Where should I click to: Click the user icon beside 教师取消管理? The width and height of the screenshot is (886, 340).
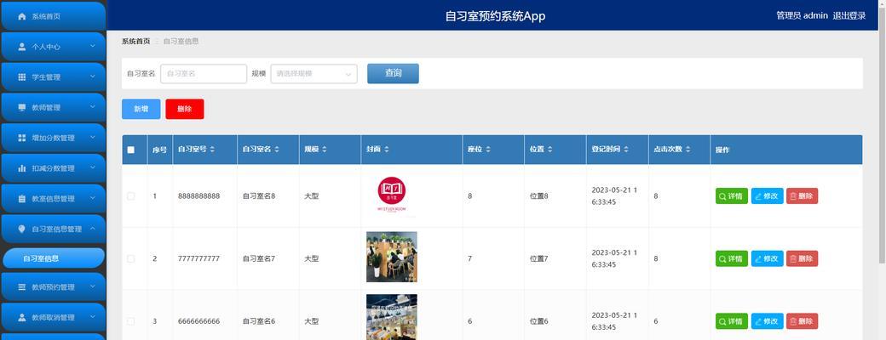(22, 317)
